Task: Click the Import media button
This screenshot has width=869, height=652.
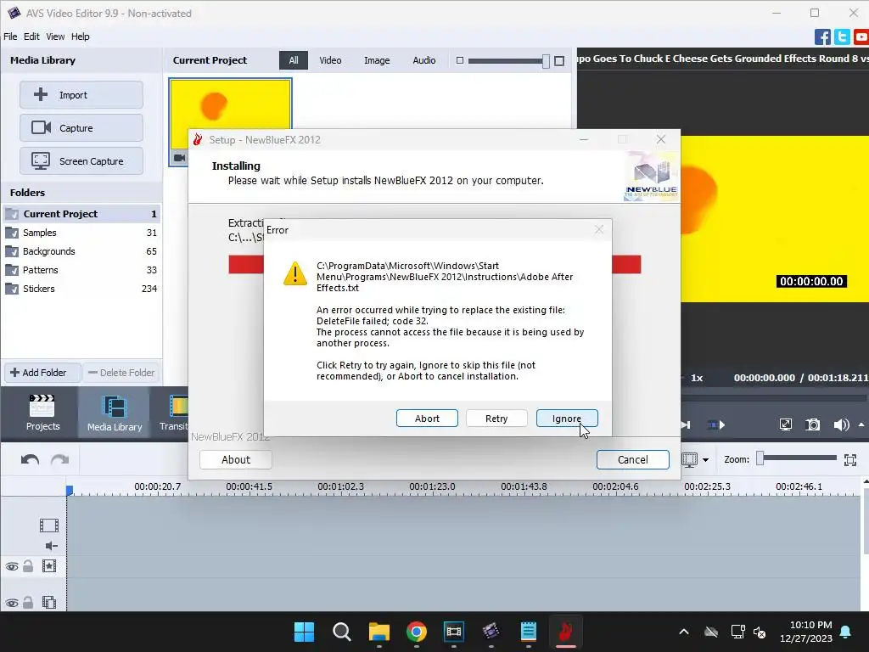Action: coord(81,95)
